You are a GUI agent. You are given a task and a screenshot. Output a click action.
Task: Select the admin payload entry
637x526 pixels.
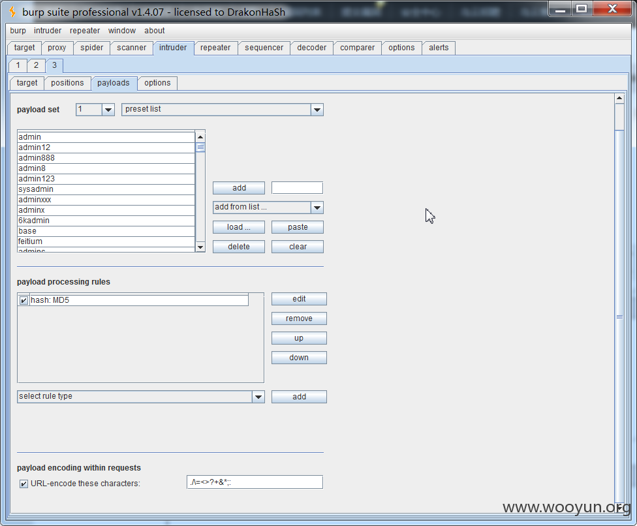[x=106, y=137]
